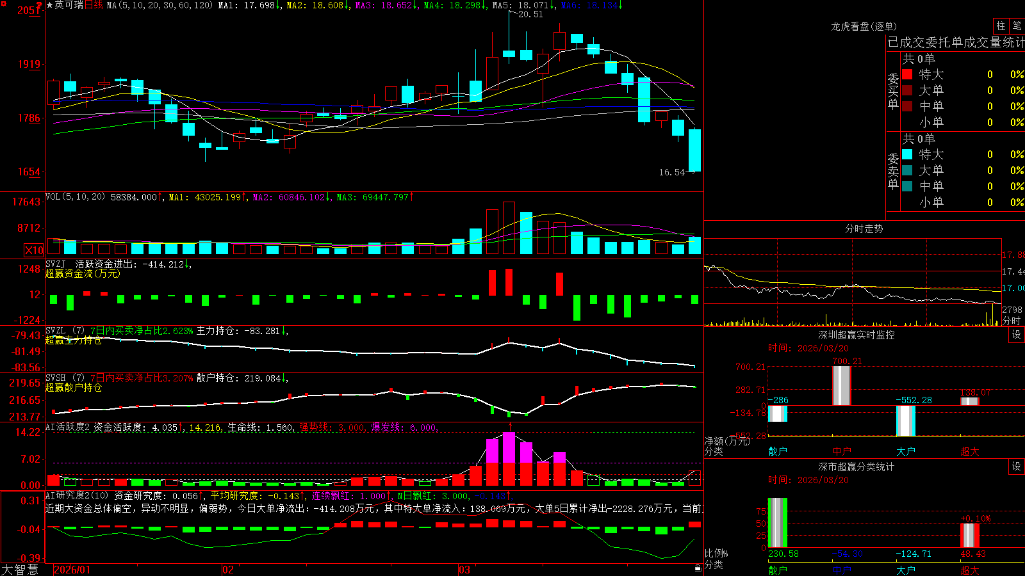1025x576 pixels.
Task: Click the 20.51 high price label
Action: [x=530, y=15]
